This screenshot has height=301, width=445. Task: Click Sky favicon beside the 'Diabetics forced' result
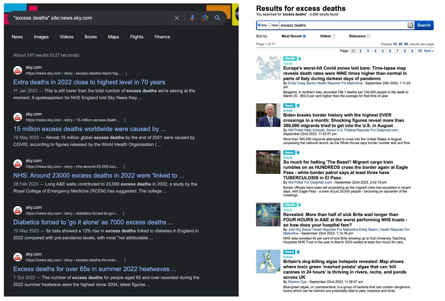[18, 210]
